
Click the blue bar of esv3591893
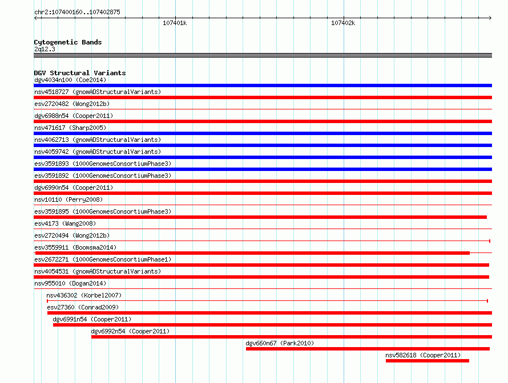[x=263, y=169]
